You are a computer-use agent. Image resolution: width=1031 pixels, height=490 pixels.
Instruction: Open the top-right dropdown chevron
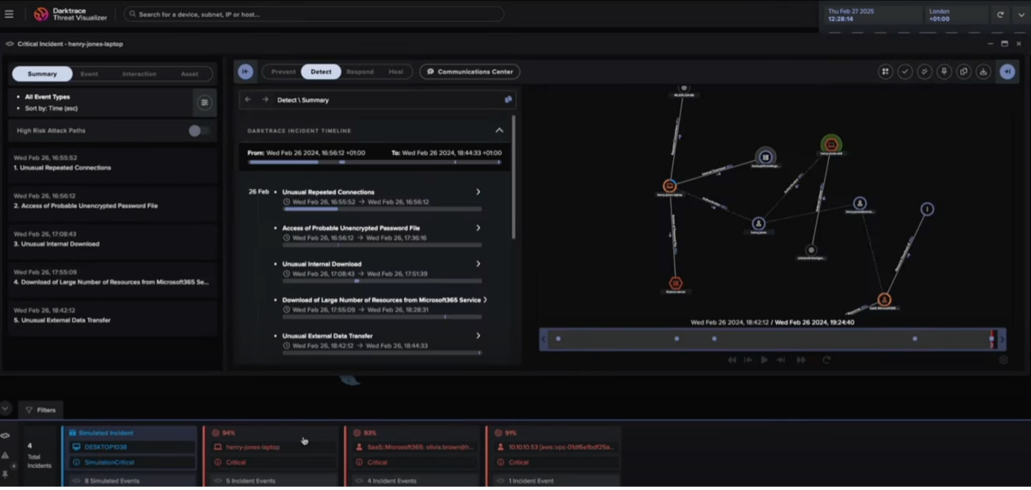[1020, 15]
